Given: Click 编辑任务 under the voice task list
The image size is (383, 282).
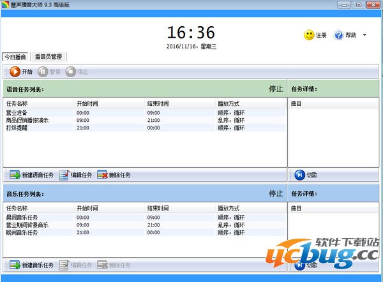Looking at the screenshot, I should click(x=76, y=175).
